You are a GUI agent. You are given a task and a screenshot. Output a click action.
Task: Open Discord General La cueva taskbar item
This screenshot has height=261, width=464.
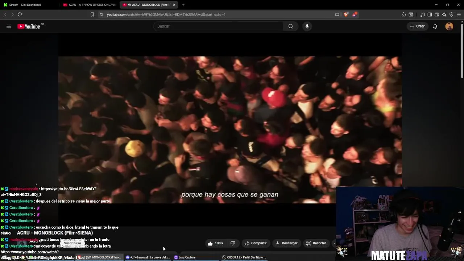click(x=148, y=257)
